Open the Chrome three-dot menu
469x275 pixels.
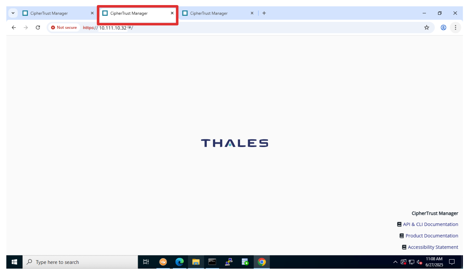tap(455, 28)
